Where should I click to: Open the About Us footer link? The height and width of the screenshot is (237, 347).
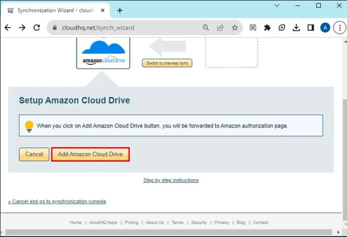tap(155, 222)
